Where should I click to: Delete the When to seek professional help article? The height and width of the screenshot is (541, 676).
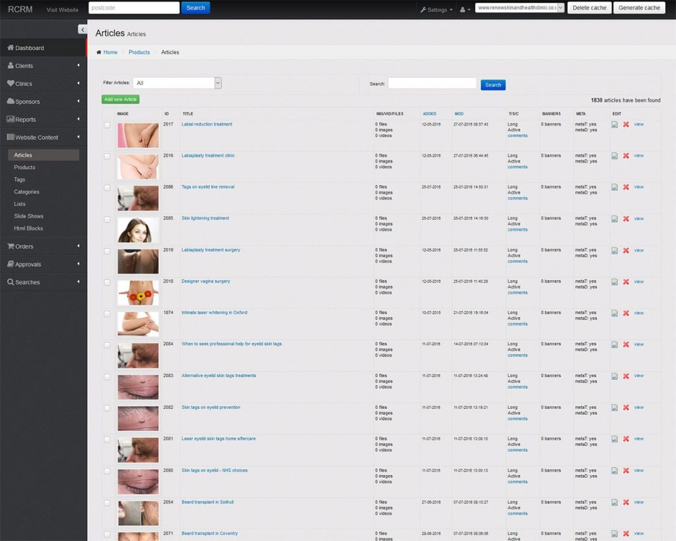tap(626, 345)
